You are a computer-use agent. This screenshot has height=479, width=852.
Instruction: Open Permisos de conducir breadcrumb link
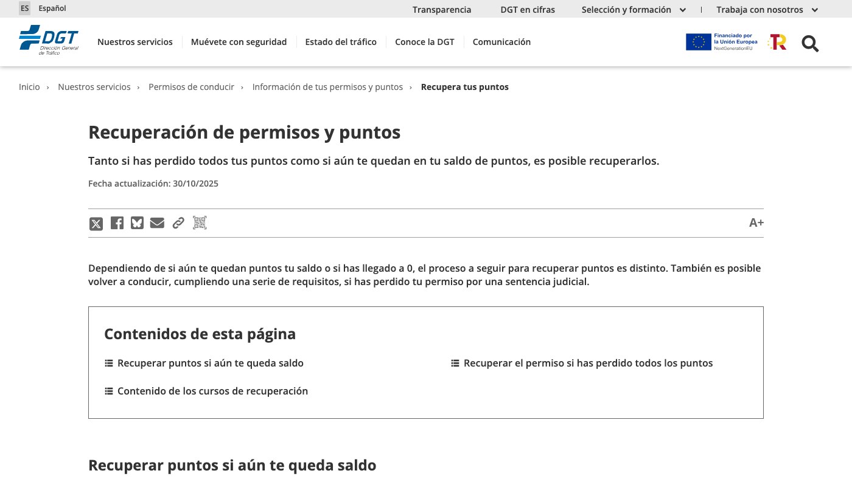pos(191,87)
